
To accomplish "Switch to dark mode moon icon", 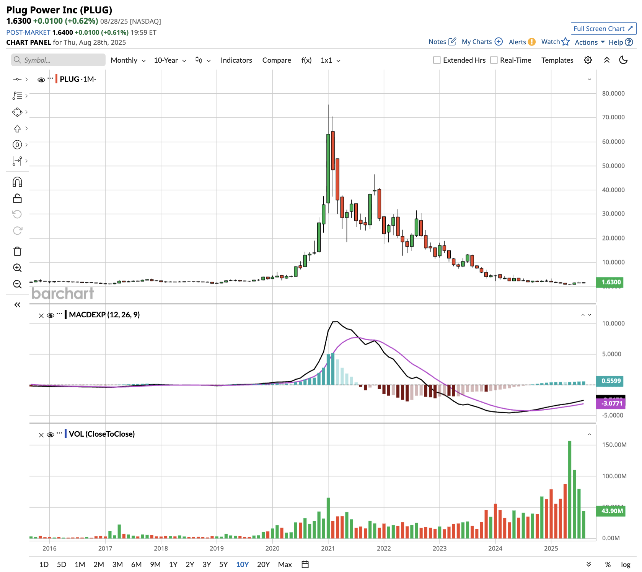I will 624,60.
